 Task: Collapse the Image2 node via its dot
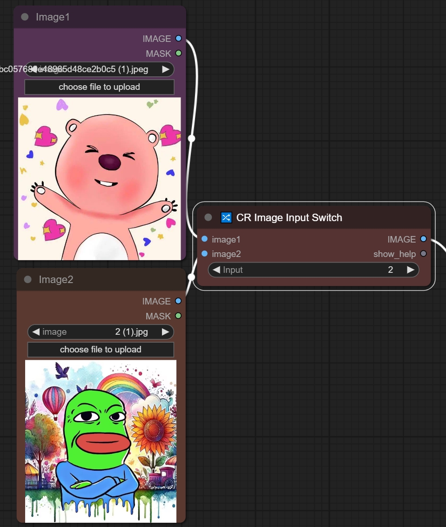(27, 279)
